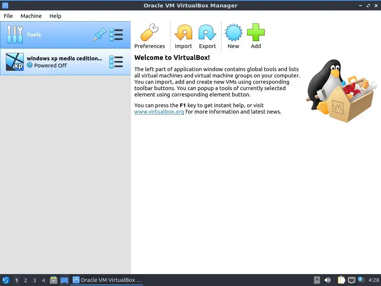Open the Machine menu
381x286 pixels.
pos(31,16)
